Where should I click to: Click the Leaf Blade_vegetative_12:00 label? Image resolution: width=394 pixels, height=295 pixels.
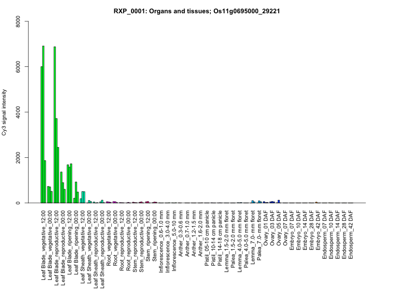(x=43, y=245)
